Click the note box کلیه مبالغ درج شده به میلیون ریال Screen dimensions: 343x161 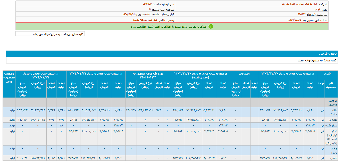coord(50,34)
